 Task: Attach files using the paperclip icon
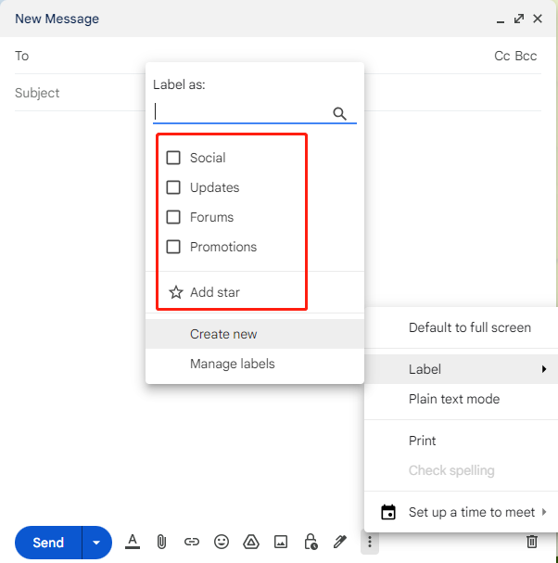tap(160, 542)
